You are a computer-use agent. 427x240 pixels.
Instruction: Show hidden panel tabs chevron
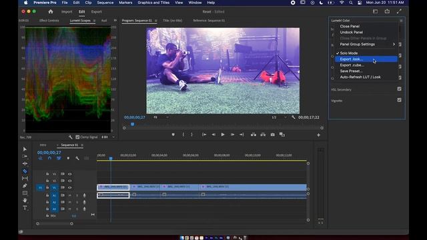(115, 21)
